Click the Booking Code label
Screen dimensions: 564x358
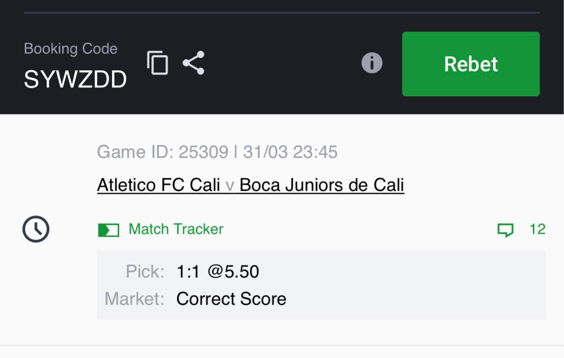pos(70,49)
